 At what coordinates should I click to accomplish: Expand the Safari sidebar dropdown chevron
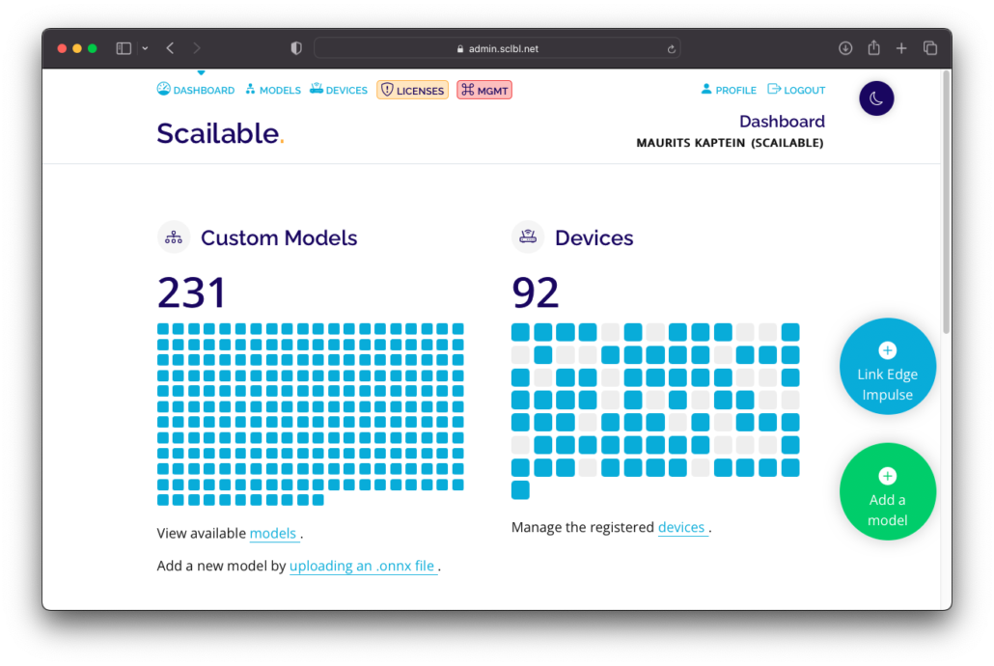(145, 48)
